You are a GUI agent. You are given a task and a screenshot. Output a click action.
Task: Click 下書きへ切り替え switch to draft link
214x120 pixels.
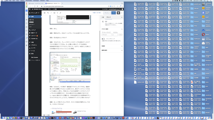(97, 13)
